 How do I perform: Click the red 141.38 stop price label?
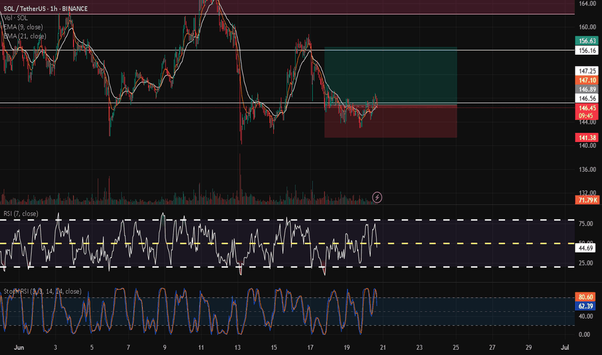[x=586, y=137]
